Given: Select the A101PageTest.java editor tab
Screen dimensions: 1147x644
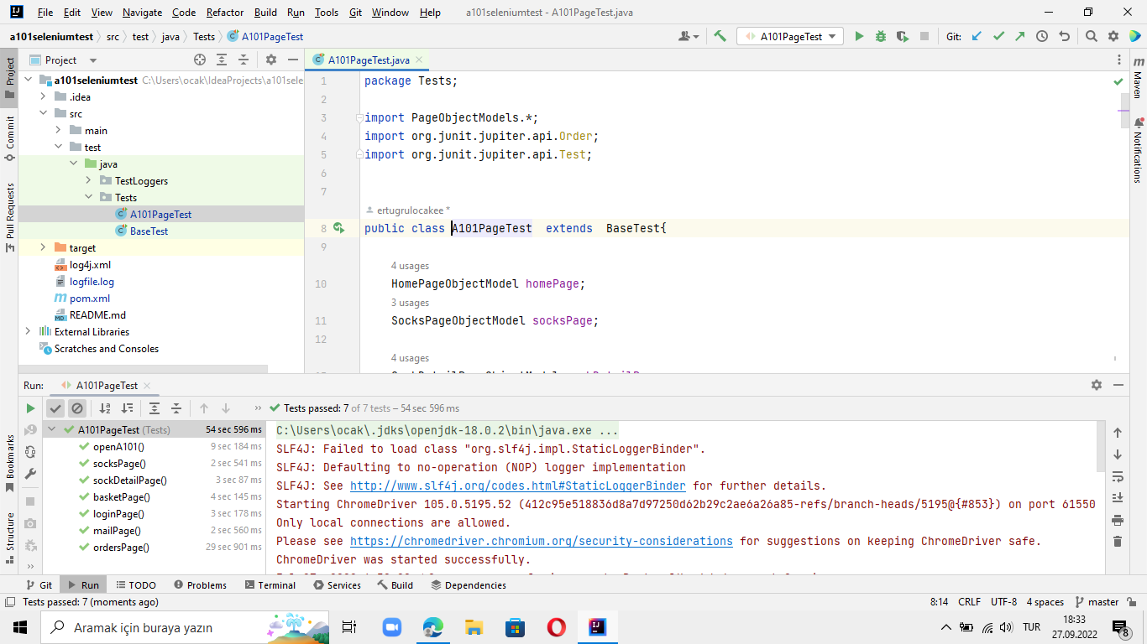Looking at the screenshot, I should 368,60.
